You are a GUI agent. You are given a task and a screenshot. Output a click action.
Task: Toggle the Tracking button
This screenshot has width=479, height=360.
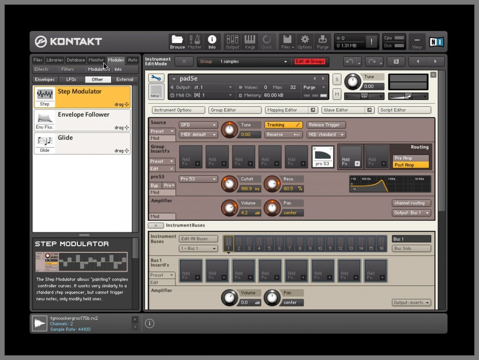tap(283, 125)
